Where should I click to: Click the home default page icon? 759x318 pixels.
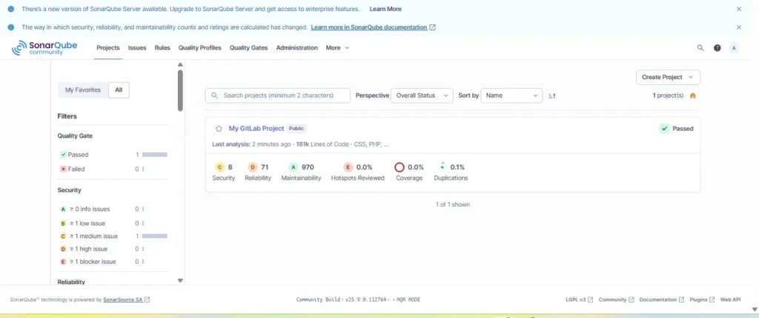click(693, 95)
